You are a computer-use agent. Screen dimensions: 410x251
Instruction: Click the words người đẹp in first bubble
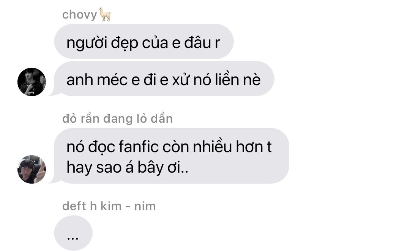pyautogui.click(x=102, y=43)
